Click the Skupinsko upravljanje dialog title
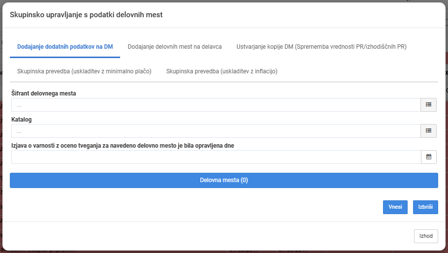Screen dimensions: 448x253 86,15
